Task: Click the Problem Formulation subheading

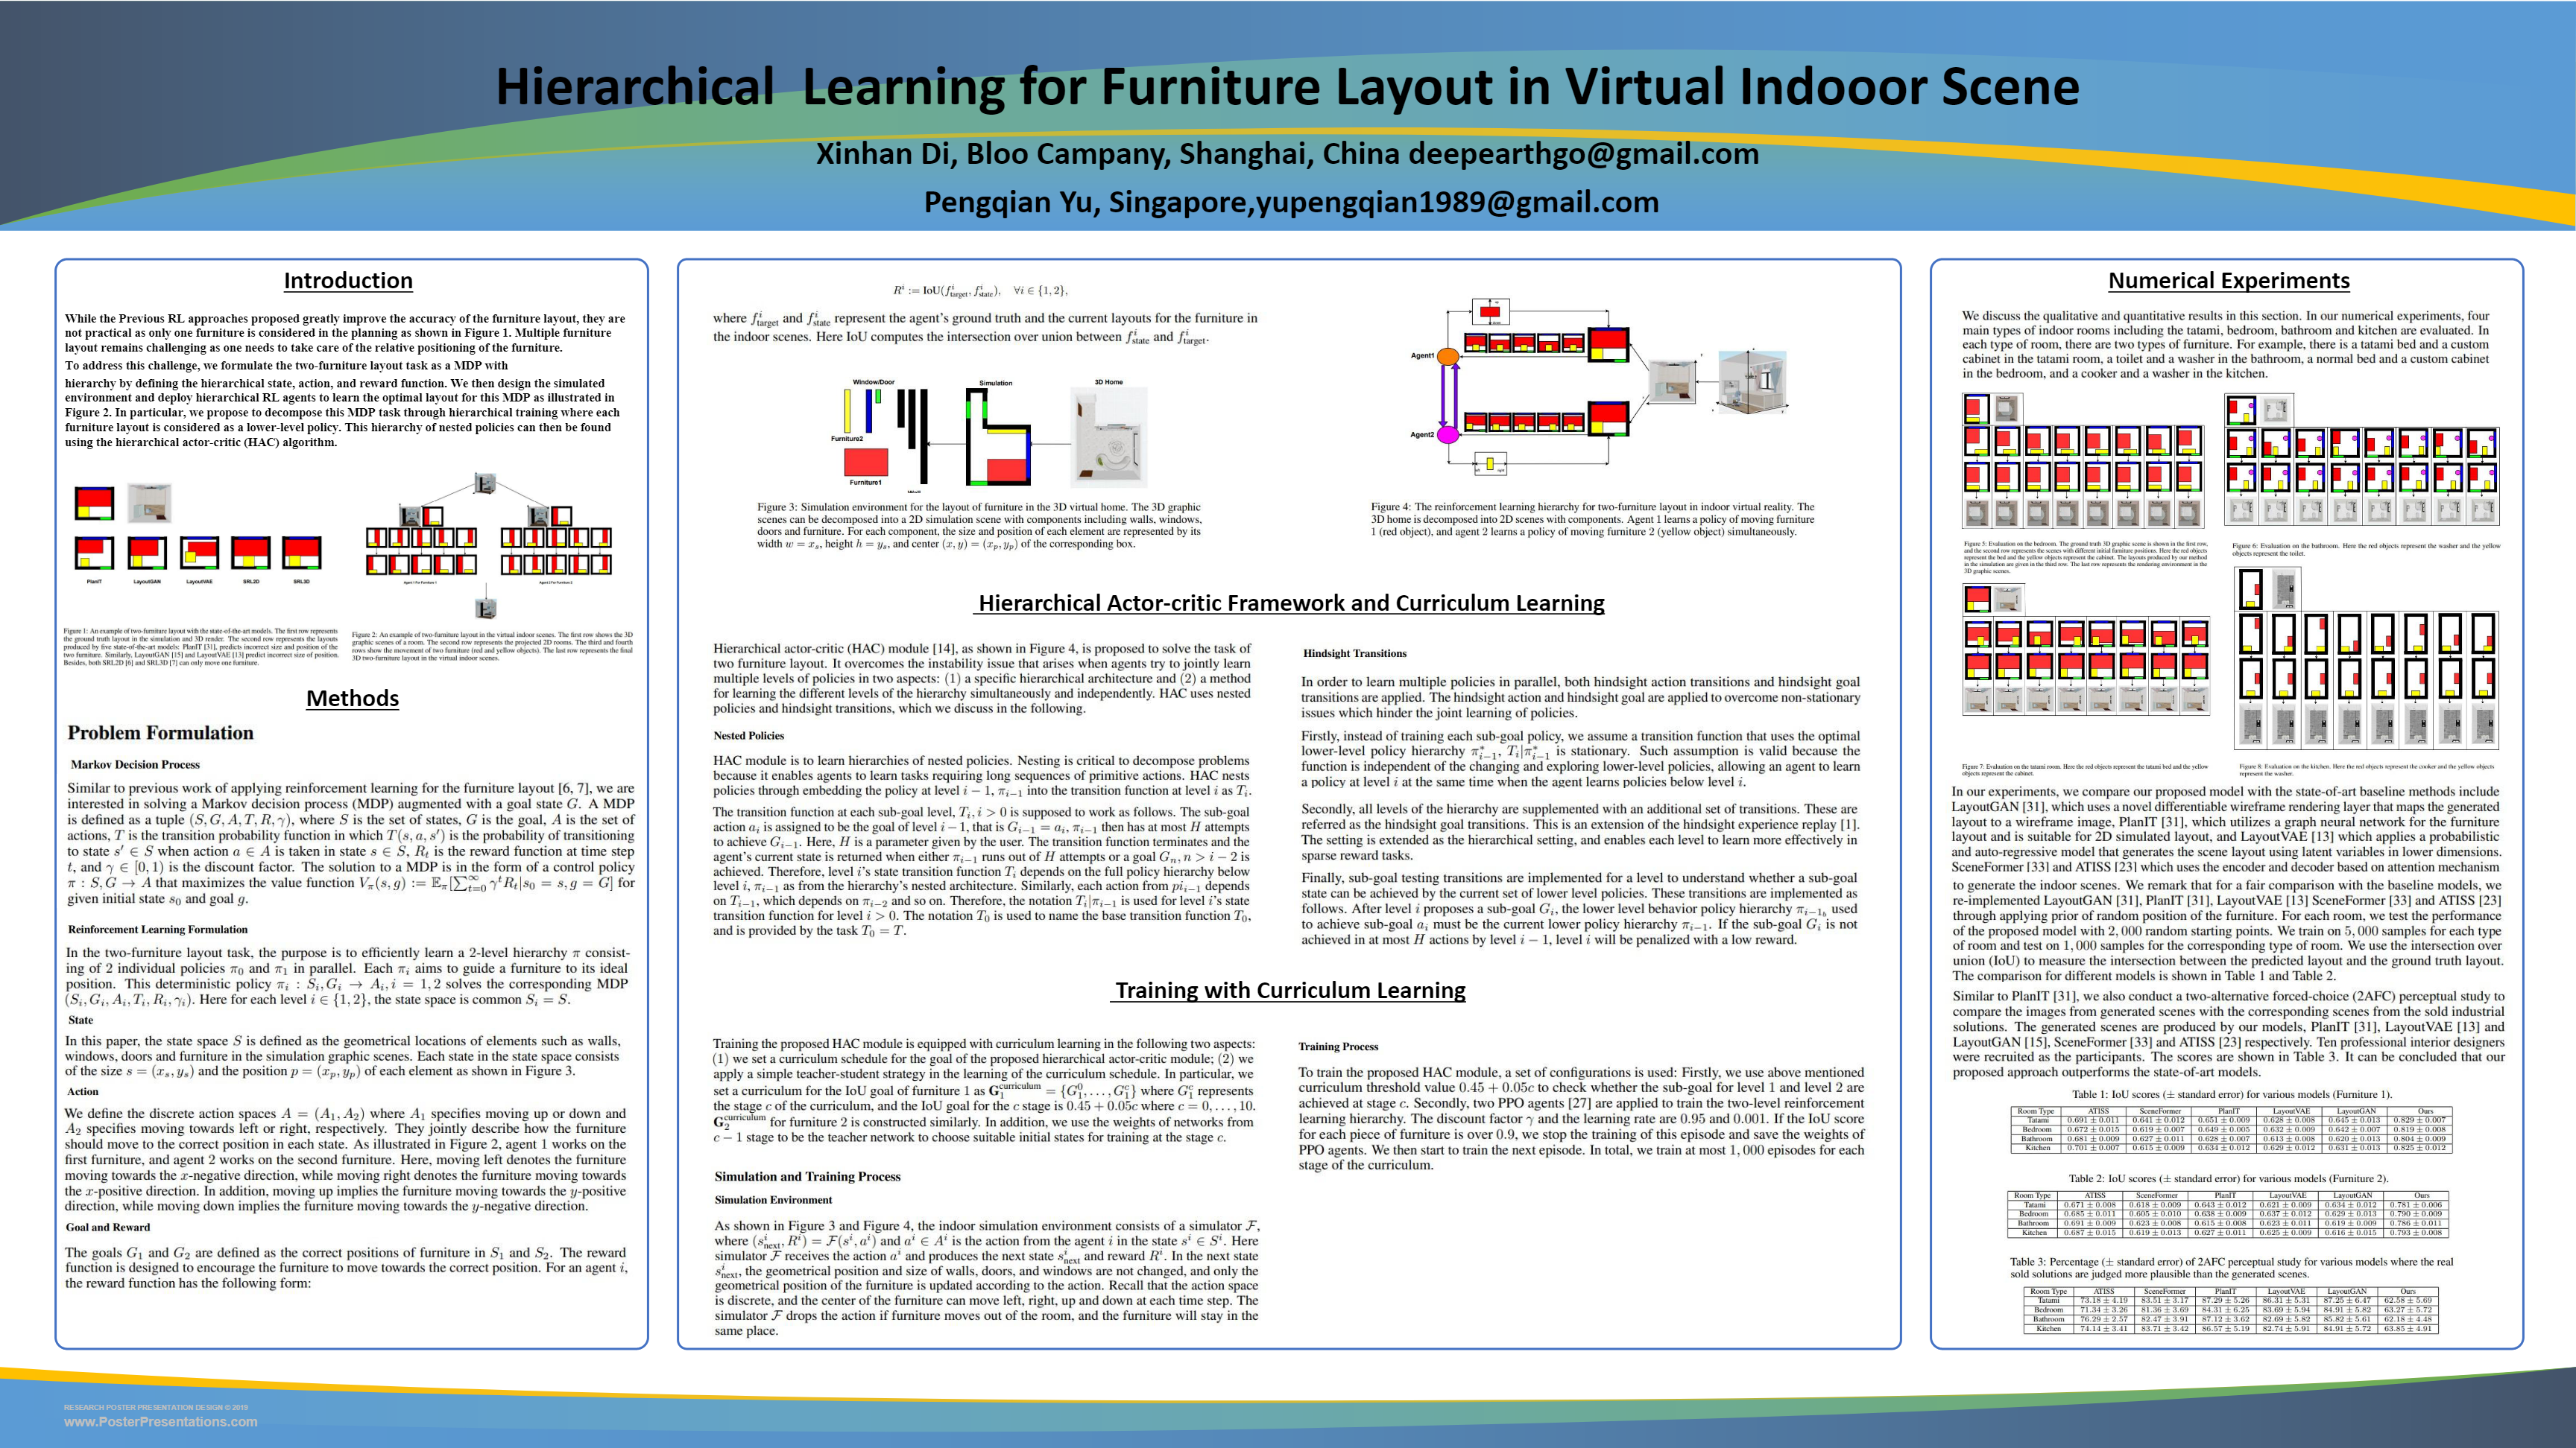Action: [160, 732]
